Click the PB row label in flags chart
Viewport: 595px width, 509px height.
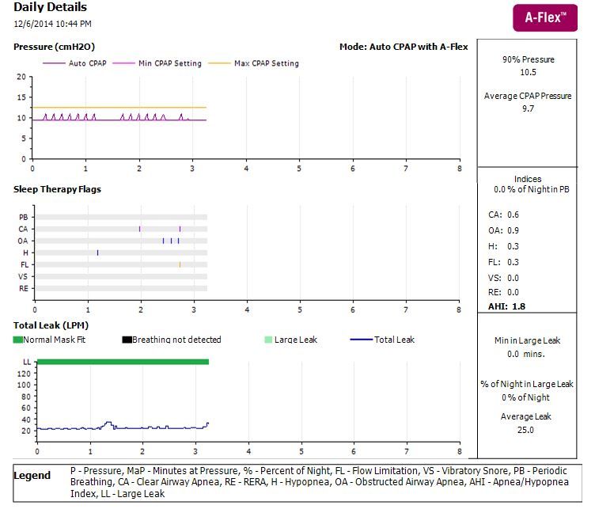pyautogui.click(x=24, y=217)
